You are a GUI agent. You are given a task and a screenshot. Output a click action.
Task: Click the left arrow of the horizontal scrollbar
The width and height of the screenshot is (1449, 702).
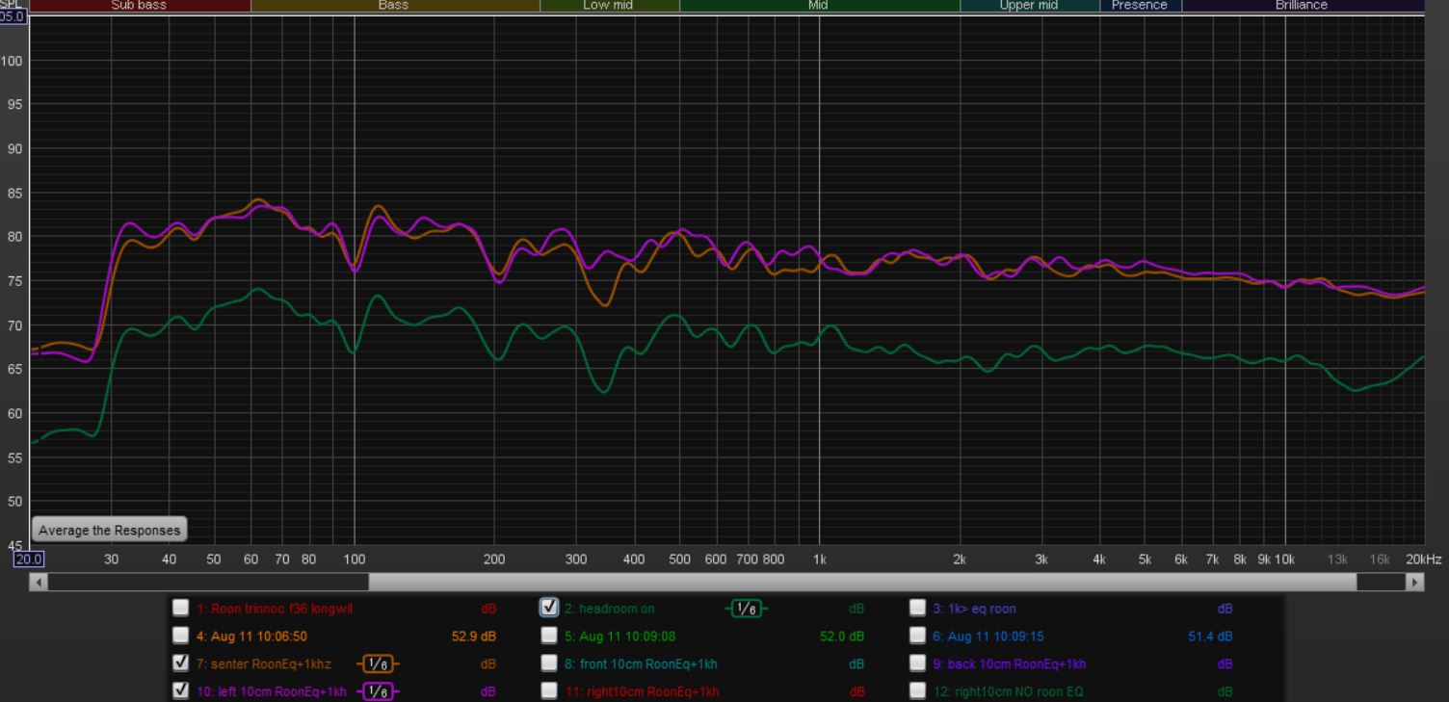(x=40, y=583)
